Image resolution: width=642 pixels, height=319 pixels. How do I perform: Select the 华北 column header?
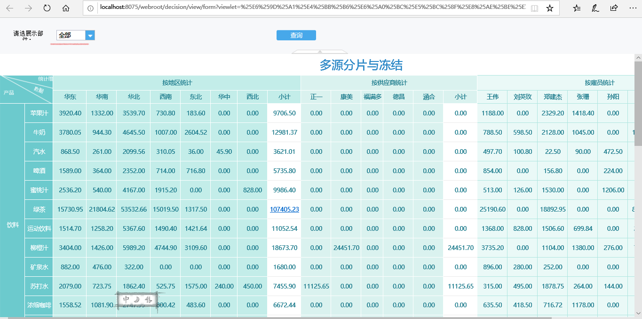coord(134,97)
